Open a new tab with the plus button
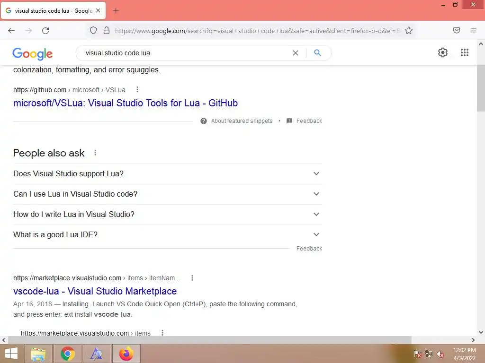The height and width of the screenshot is (363, 485). 116,11
